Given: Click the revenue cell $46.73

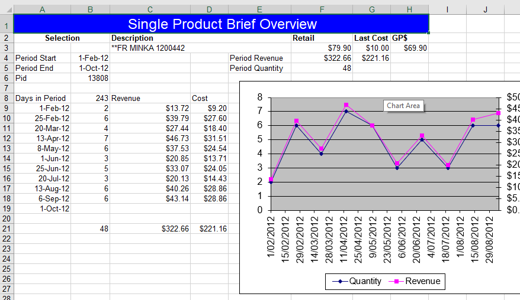Looking at the screenshot, I should (x=150, y=139).
